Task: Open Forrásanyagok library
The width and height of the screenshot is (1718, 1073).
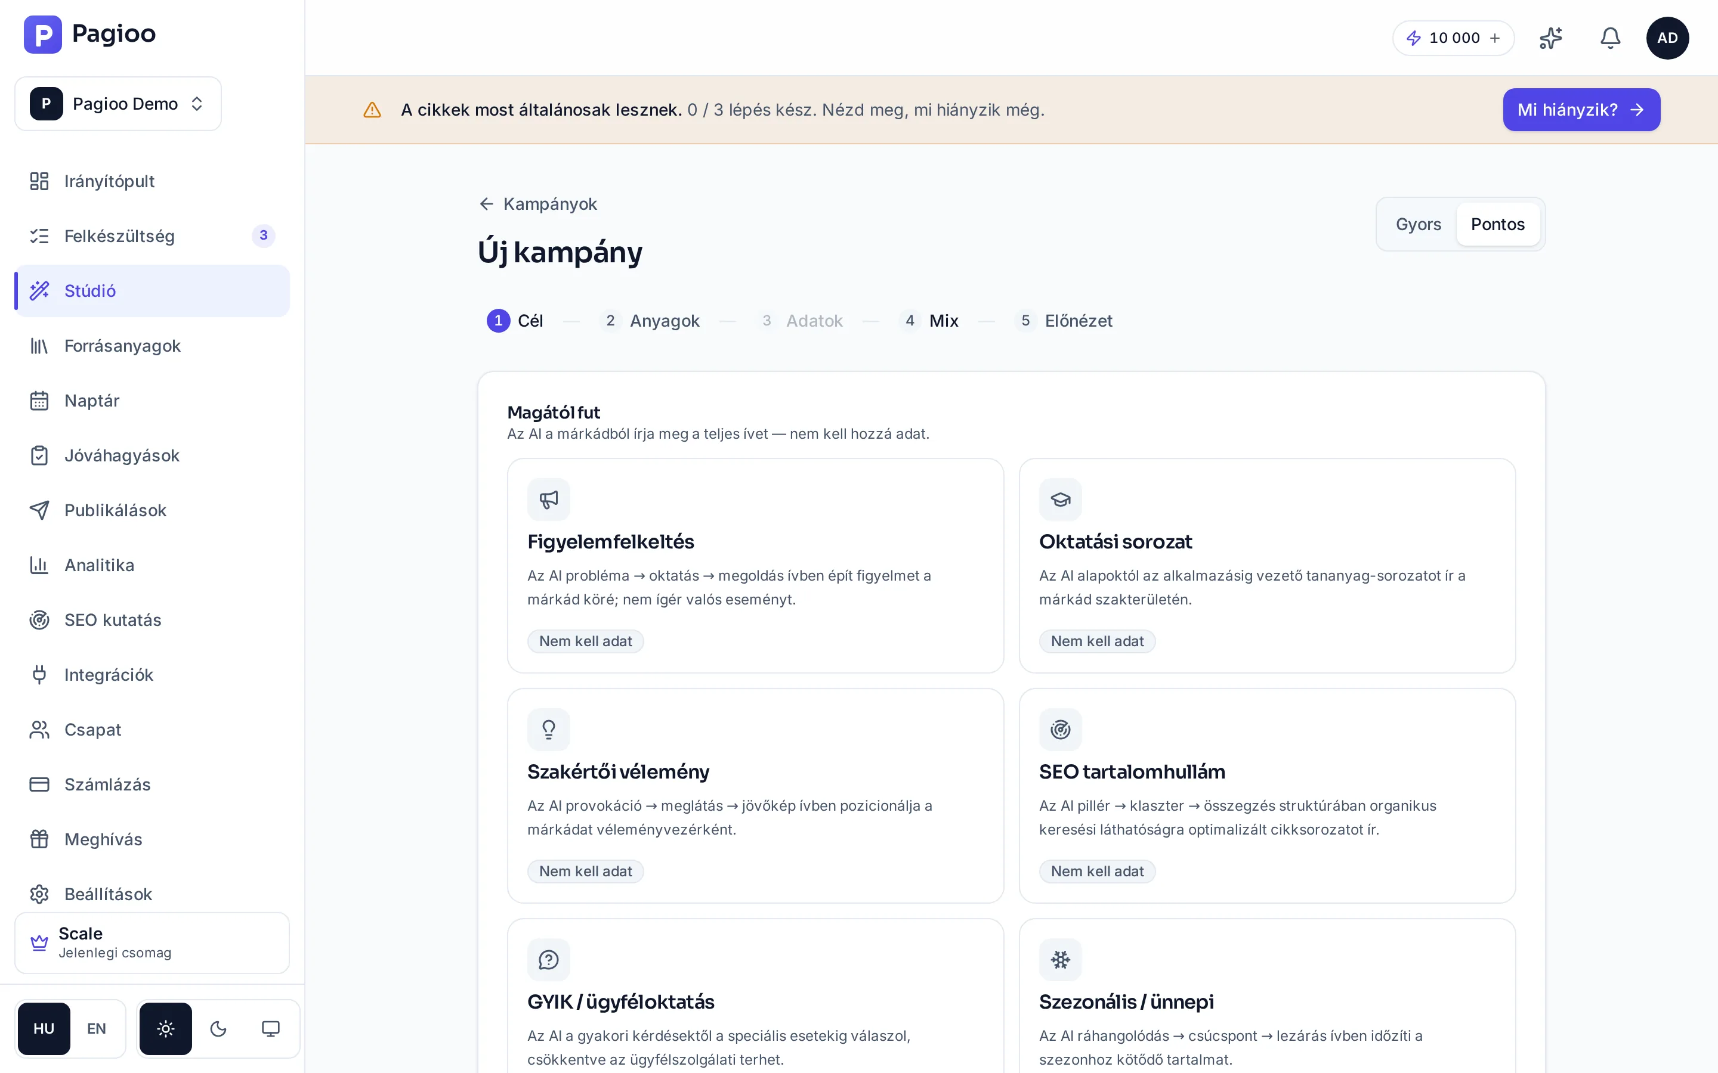Action: coord(152,346)
